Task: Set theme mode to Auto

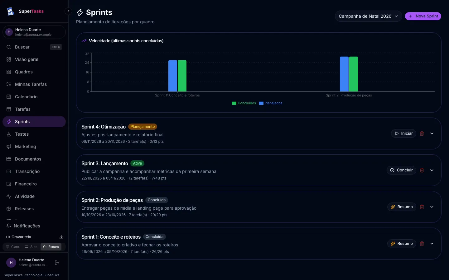Action: click(31, 247)
